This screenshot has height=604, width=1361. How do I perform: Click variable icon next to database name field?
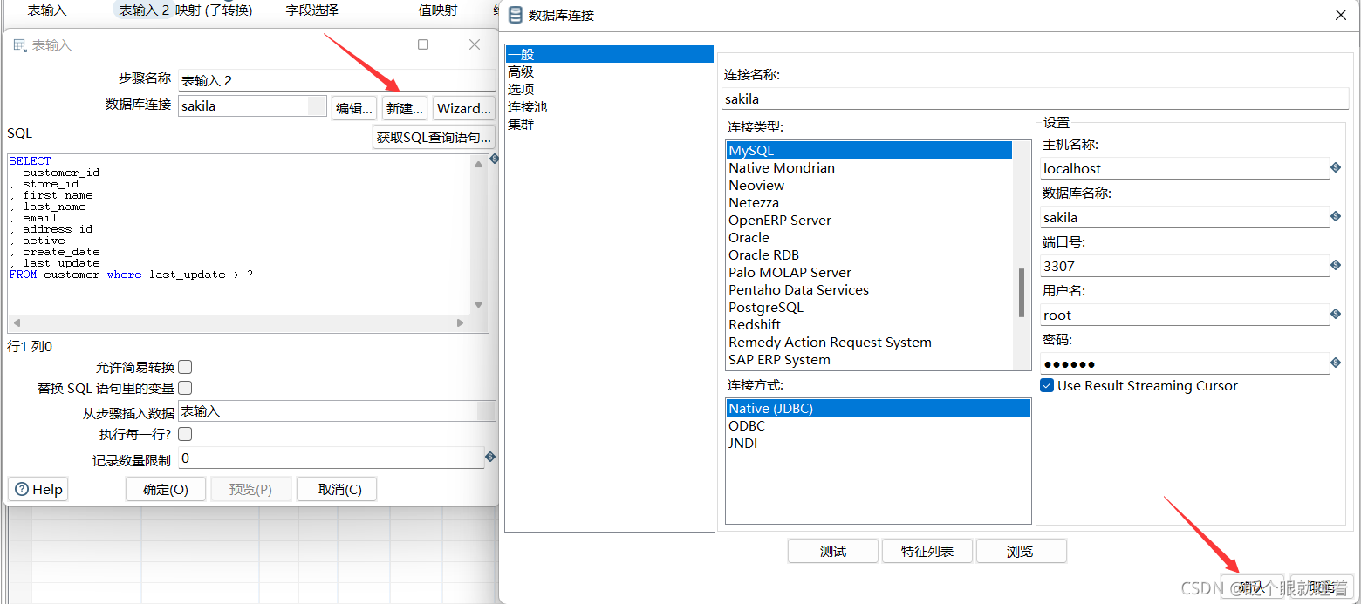(x=1336, y=216)
